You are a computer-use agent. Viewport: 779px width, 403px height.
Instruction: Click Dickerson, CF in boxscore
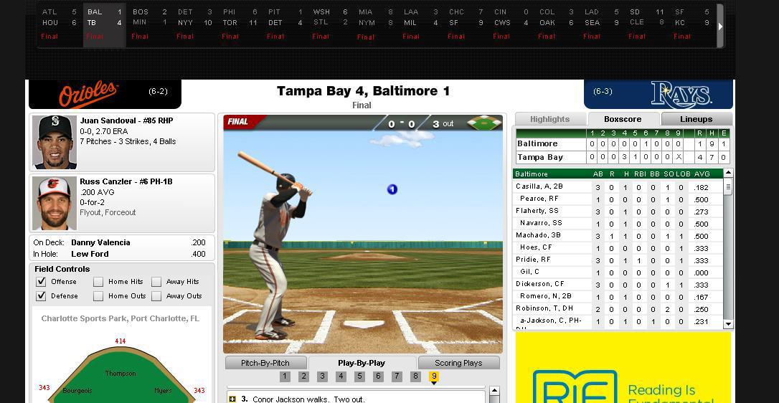point(540,284)
